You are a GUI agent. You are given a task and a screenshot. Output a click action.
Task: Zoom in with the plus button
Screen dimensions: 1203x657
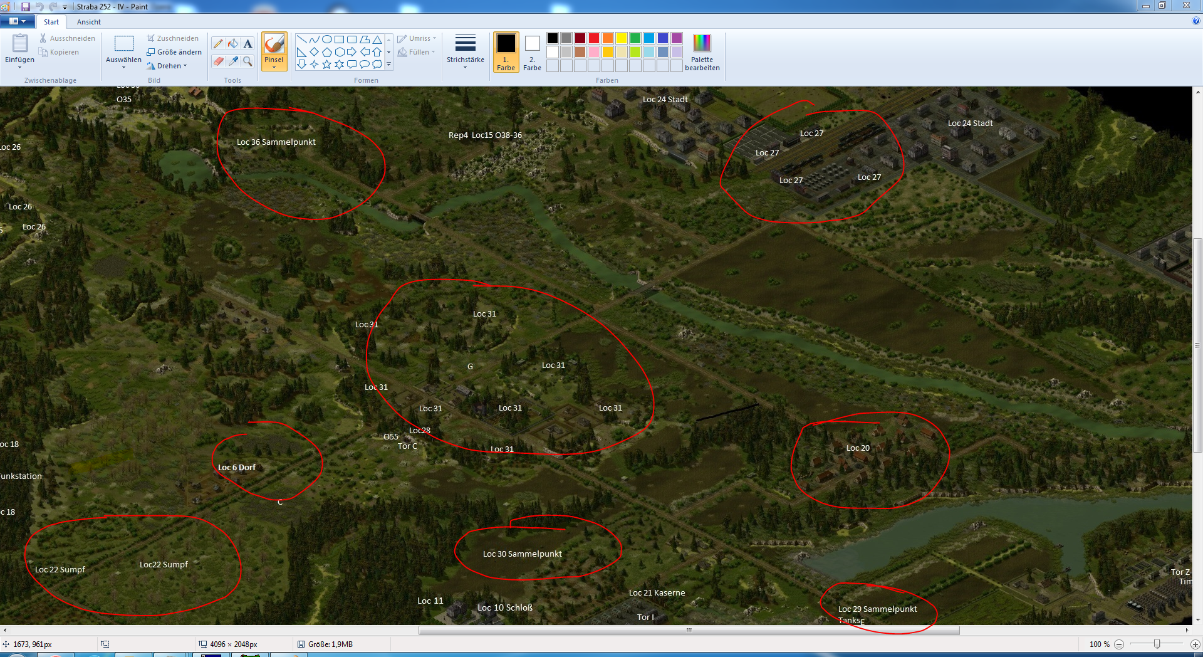click(1195, 644)
